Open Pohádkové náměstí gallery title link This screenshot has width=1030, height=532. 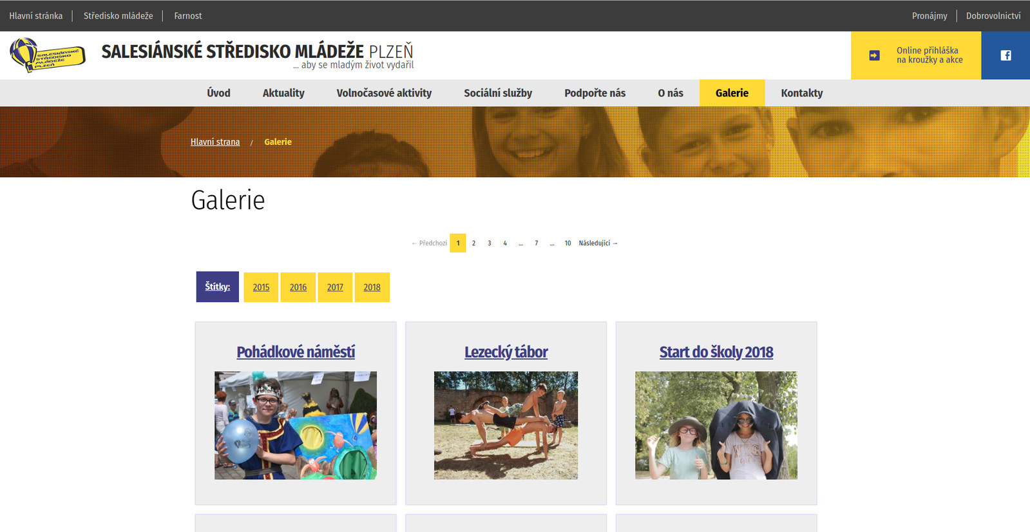coord(296,352)
